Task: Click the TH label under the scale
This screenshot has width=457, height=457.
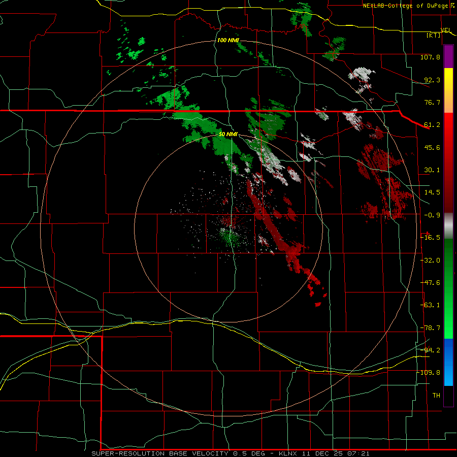Action: (x=436, y=396)
